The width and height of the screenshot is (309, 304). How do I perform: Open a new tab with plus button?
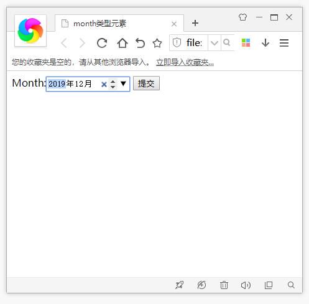coord(195,23)
